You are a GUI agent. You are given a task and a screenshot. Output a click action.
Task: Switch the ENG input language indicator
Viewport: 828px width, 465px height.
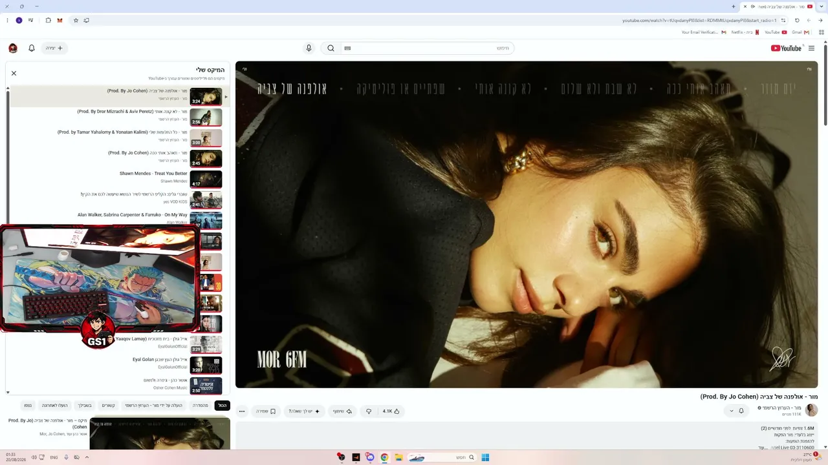tap(54, 457)
